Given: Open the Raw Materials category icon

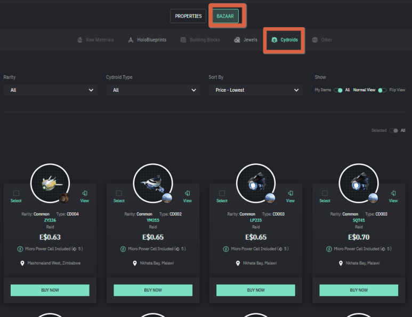Looking at the screenshot, I should 80,40.
